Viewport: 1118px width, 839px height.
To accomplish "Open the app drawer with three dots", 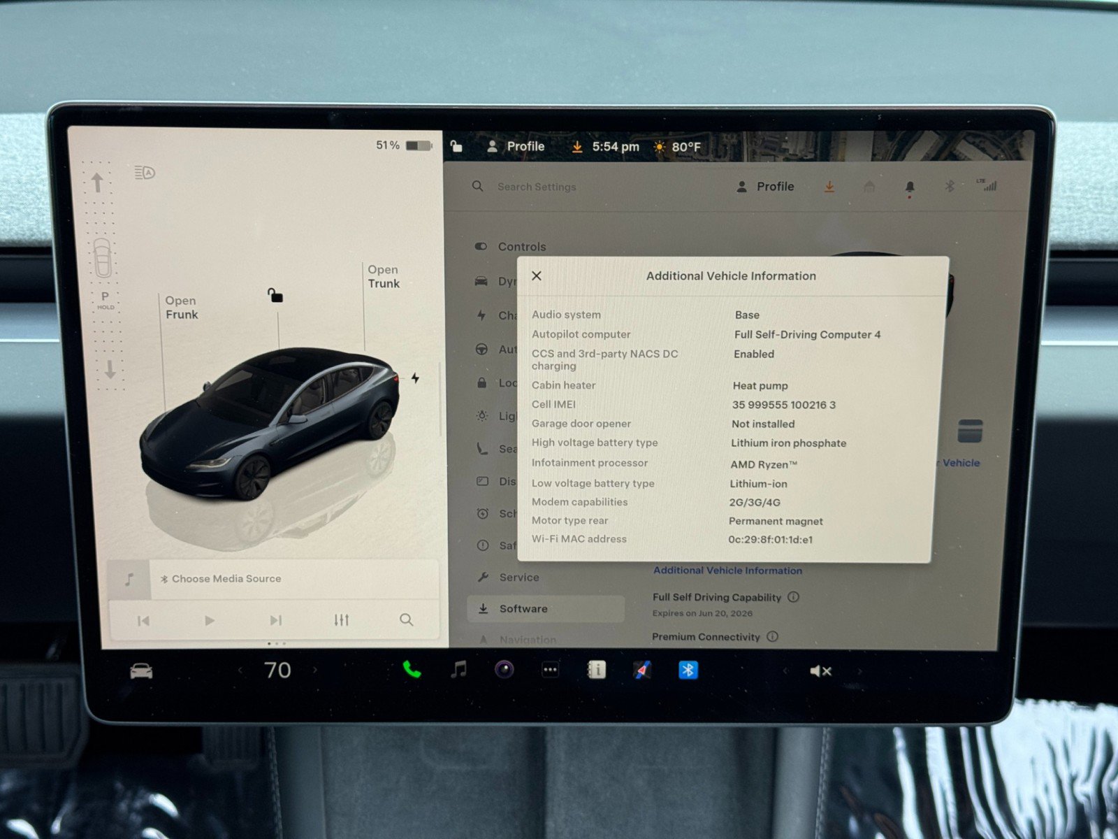I will (551, 671).
